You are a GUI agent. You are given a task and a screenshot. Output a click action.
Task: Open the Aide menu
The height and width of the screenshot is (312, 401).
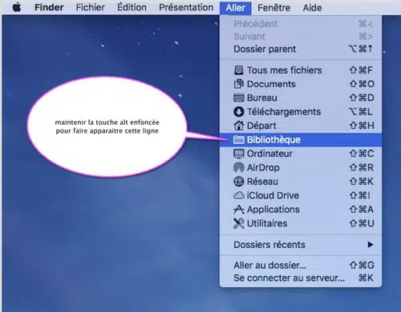click(x=312, y=8)
